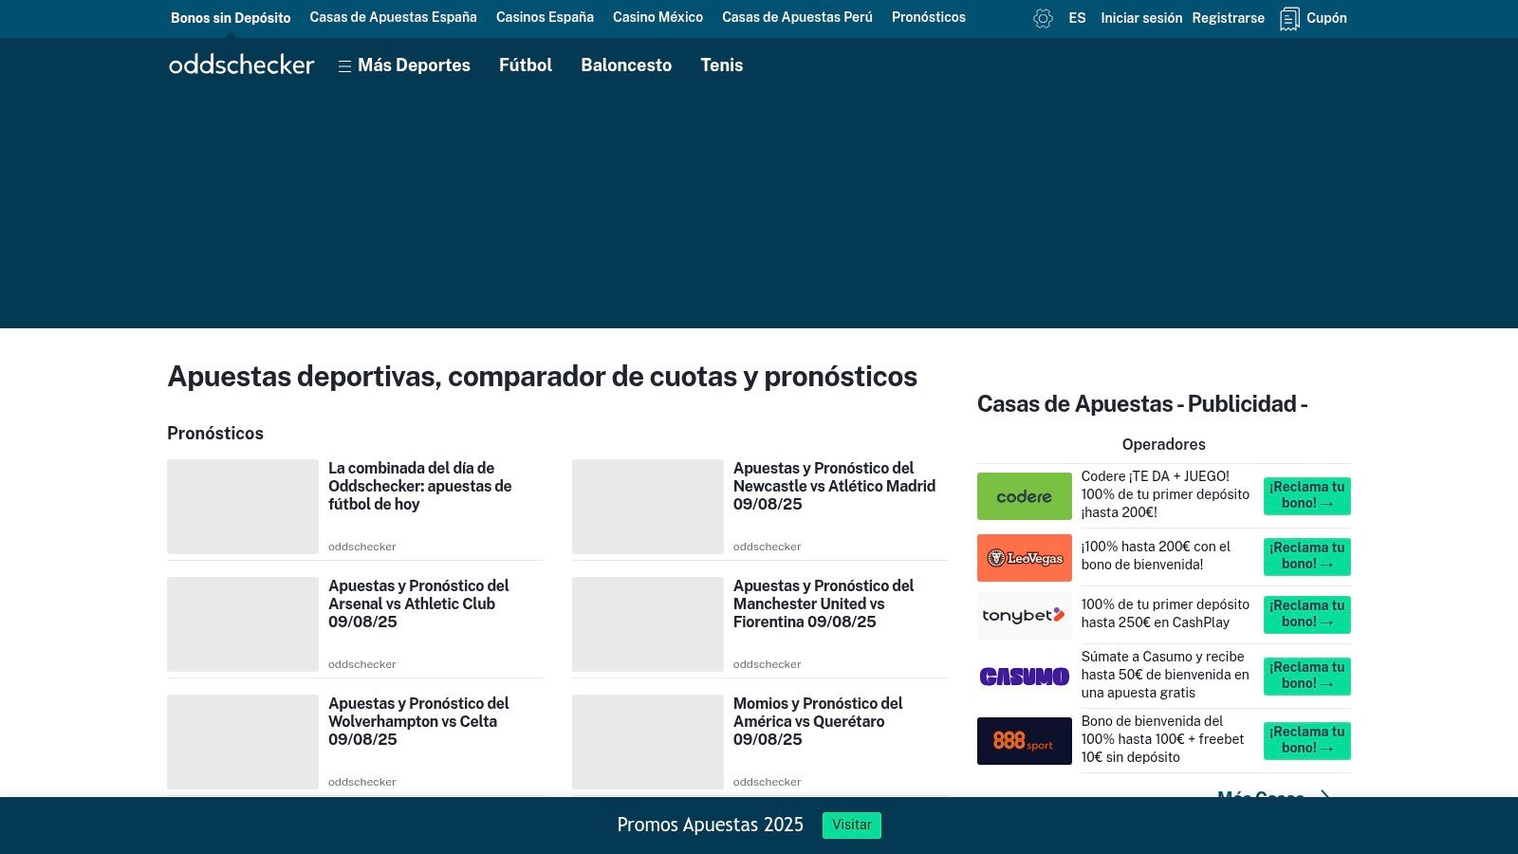Switch language with ES selector
The width and height of the screenshot is (1518, 854).
(1077, 18)
